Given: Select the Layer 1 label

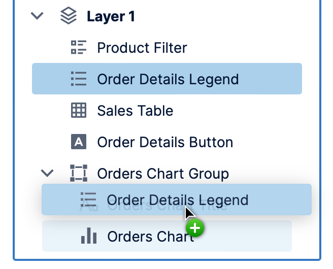Looking at the screenshot, I should [111, 16].
